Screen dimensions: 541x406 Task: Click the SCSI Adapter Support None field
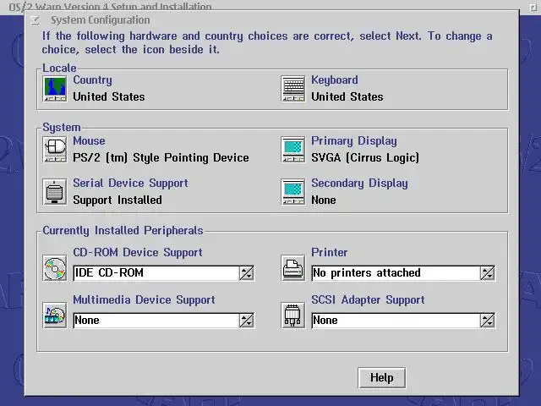tap(396, 321)
